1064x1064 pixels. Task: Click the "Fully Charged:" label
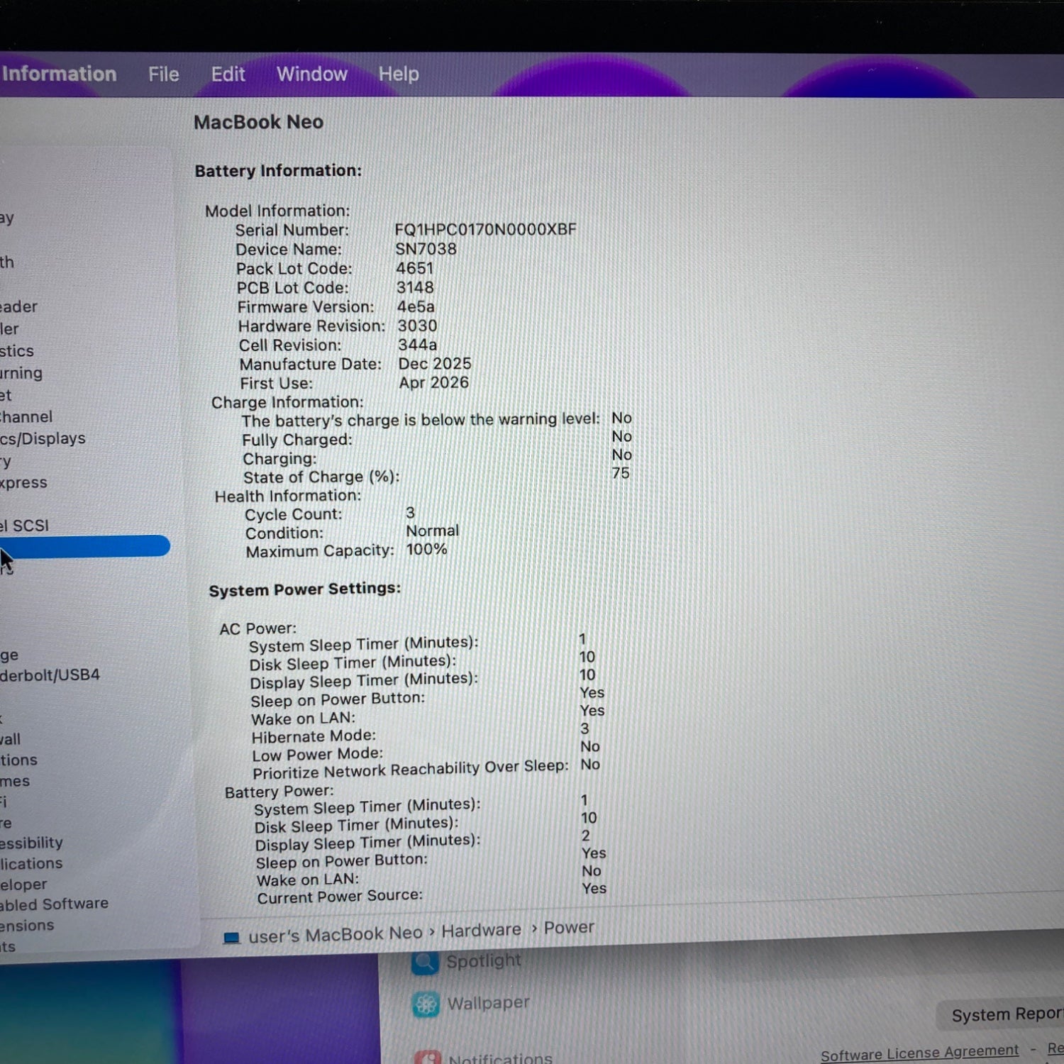coord(297,440)
